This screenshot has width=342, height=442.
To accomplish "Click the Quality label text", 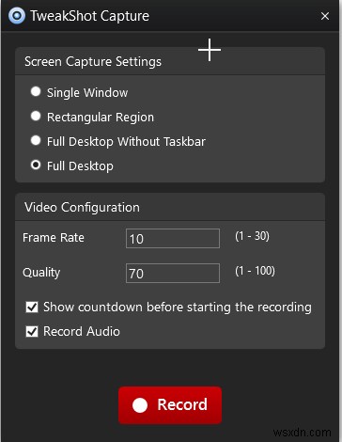I will tap(41, 273).
